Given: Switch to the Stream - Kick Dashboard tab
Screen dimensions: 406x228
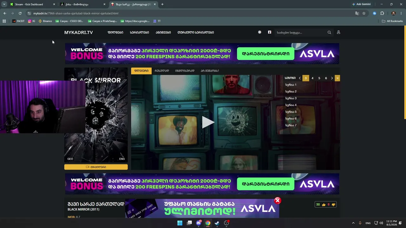Looking at the screenshot, I should [x=29, y=4].
